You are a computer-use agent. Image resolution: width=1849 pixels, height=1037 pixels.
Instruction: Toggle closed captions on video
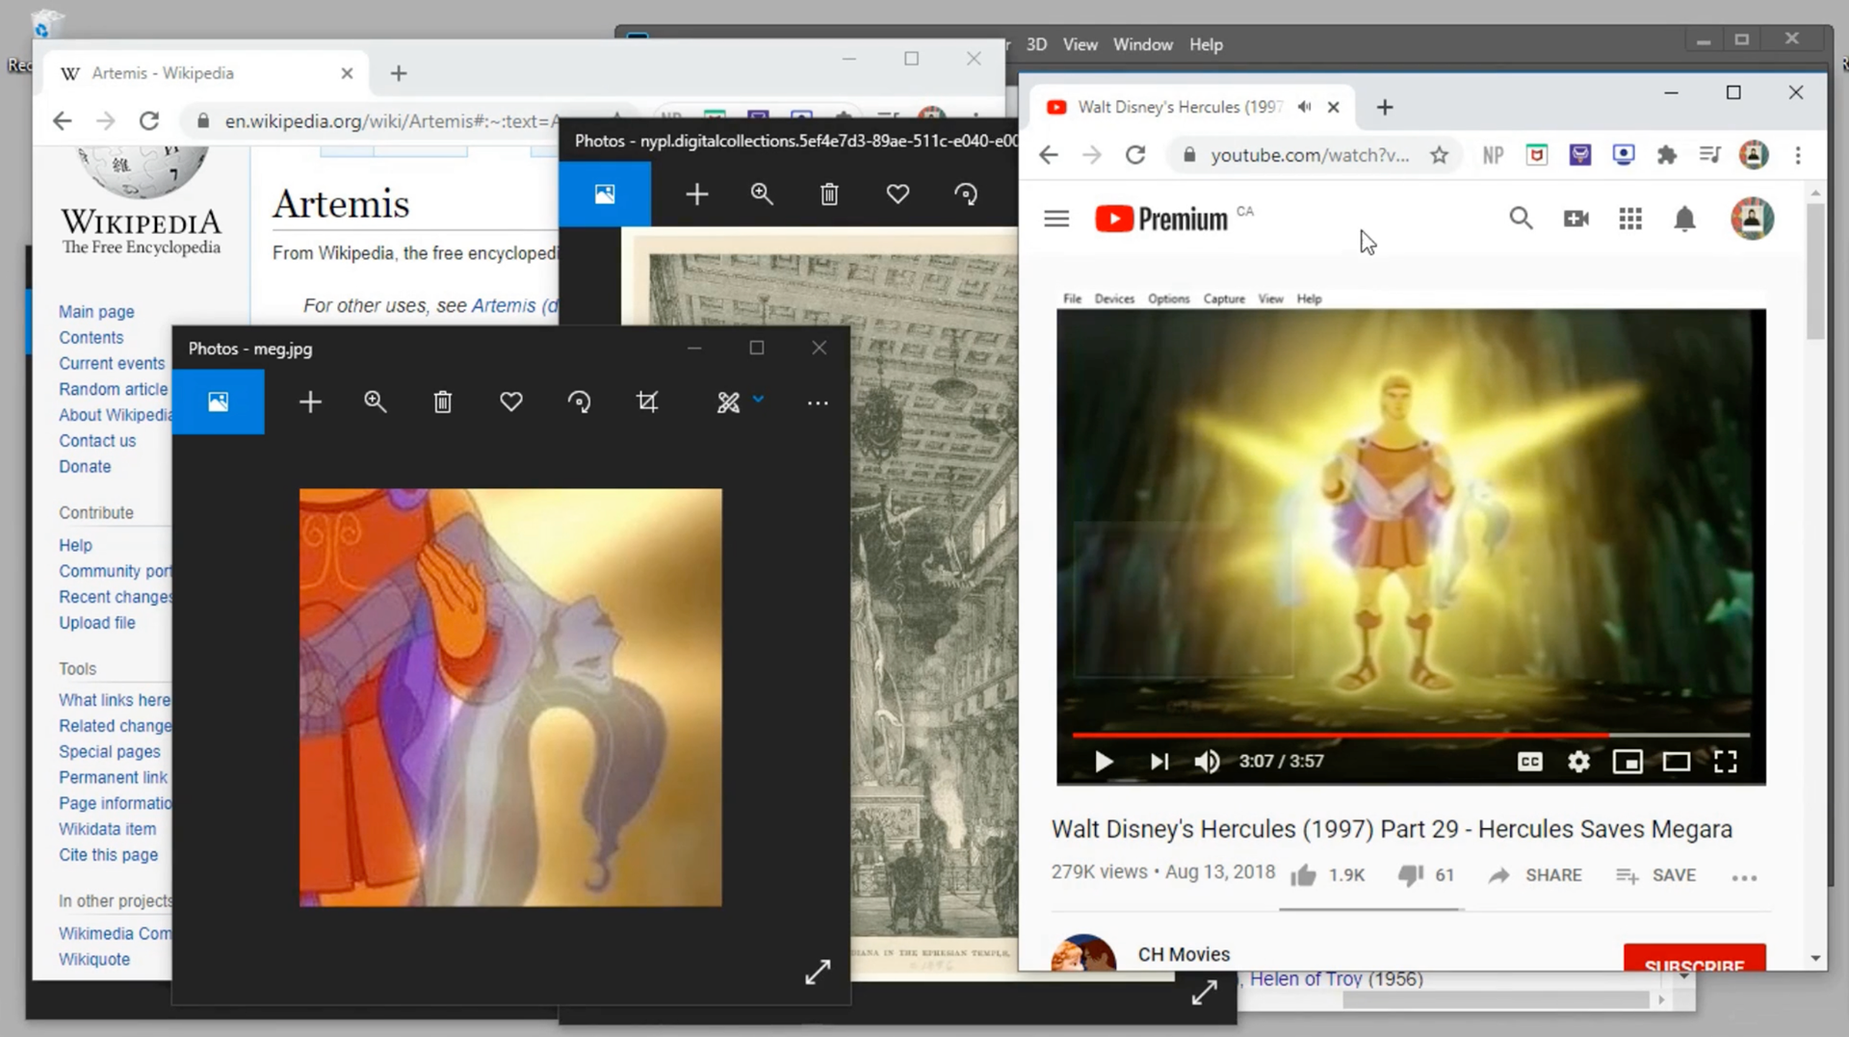point(1529,762)
